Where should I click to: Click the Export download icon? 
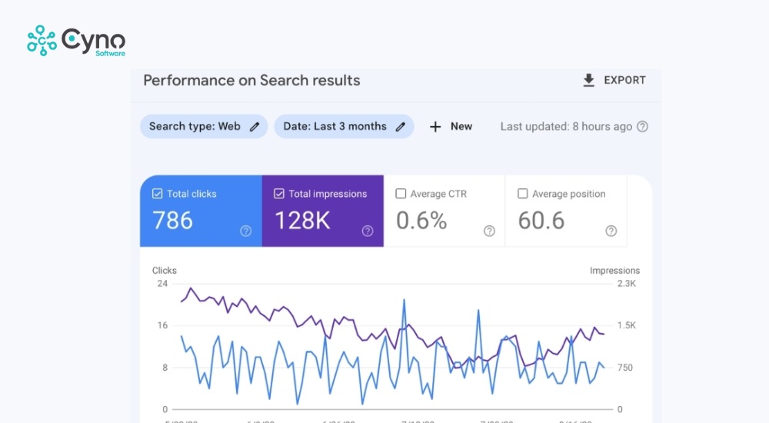click(x=589, y=81)
